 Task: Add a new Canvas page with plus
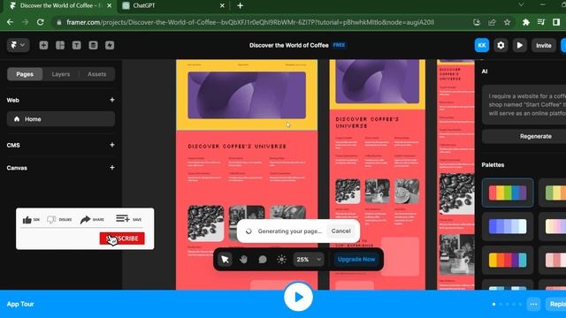click(112, 168)
